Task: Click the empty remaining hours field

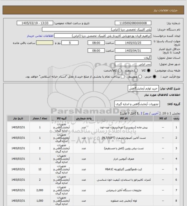Action: [x=45, y=43]
